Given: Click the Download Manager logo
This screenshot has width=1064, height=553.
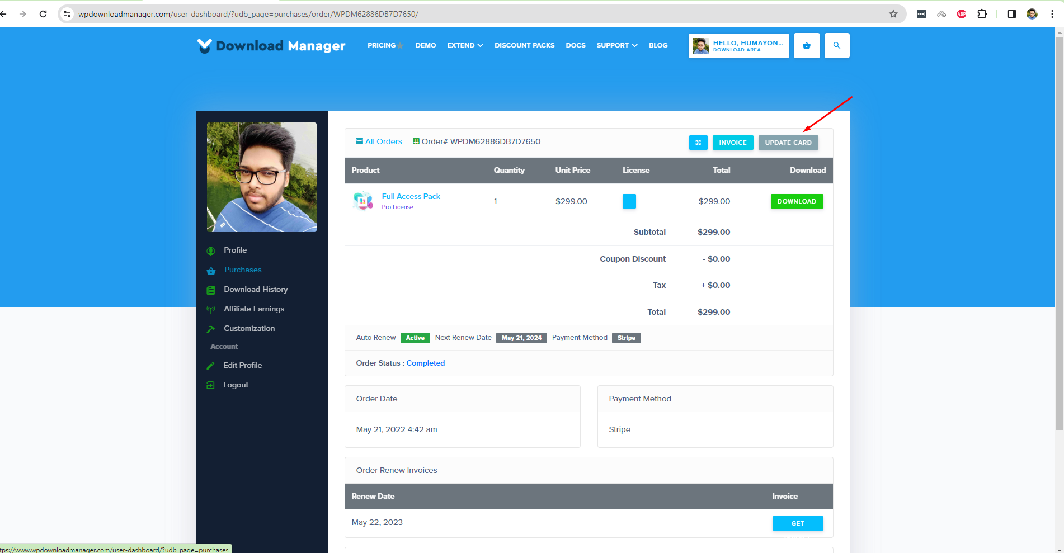Looking at the screenshot, I should pyautogui.click(x=271, y=45).
